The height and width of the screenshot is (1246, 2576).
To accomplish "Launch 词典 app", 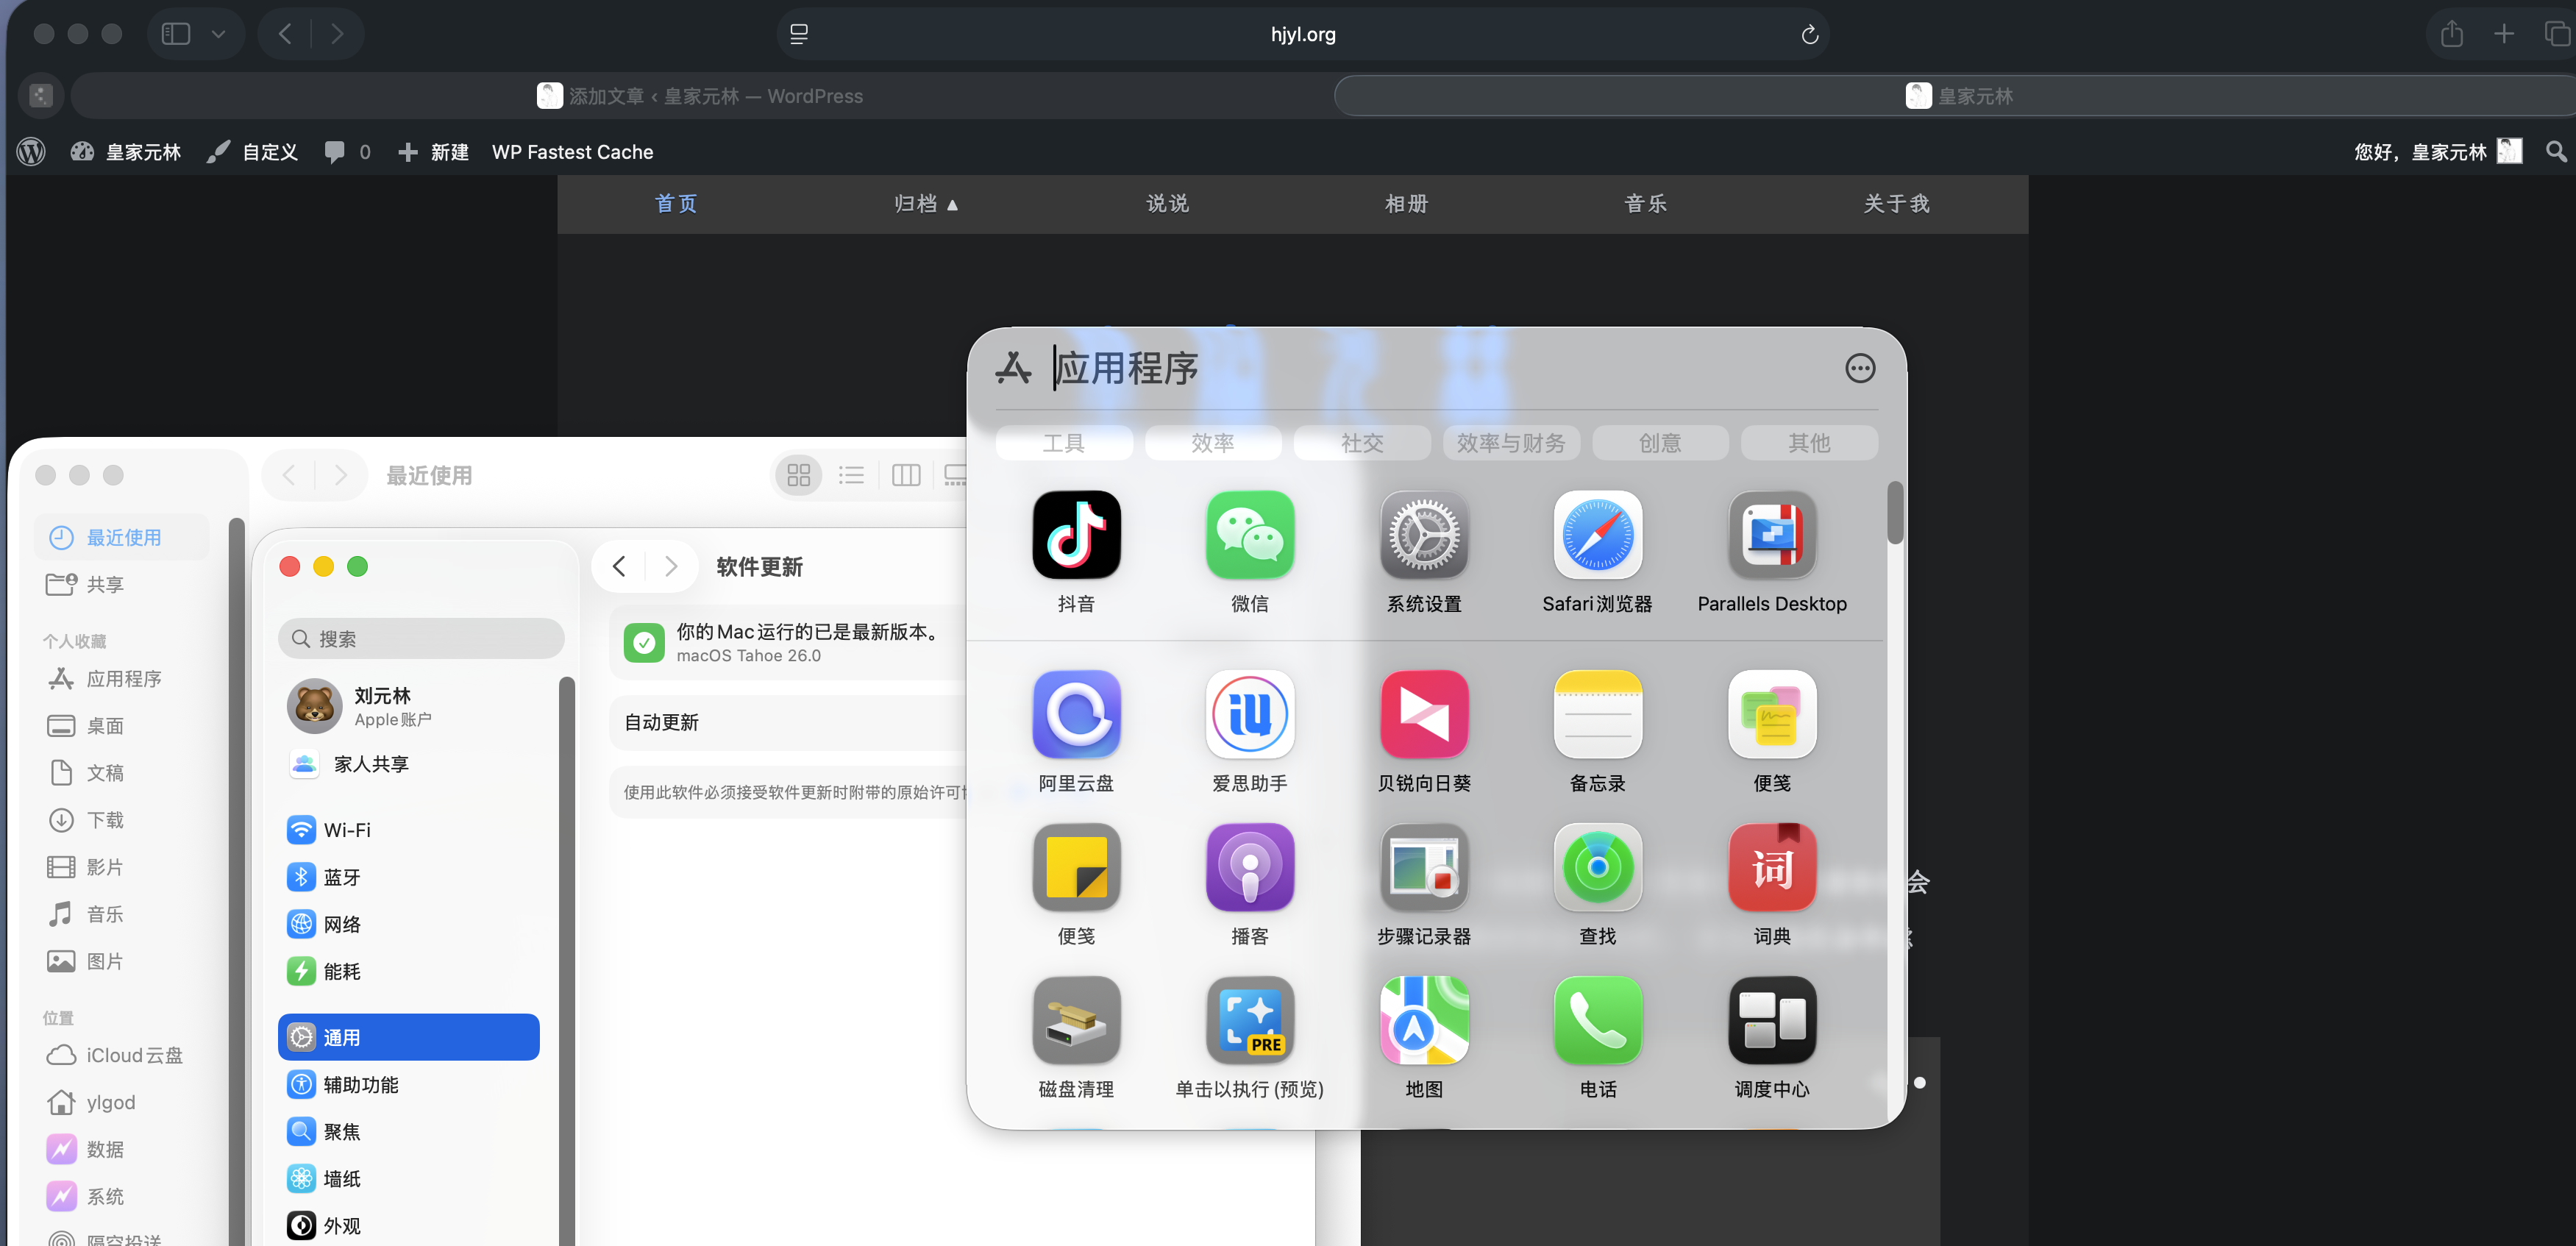I will (x=1772, y=867).
